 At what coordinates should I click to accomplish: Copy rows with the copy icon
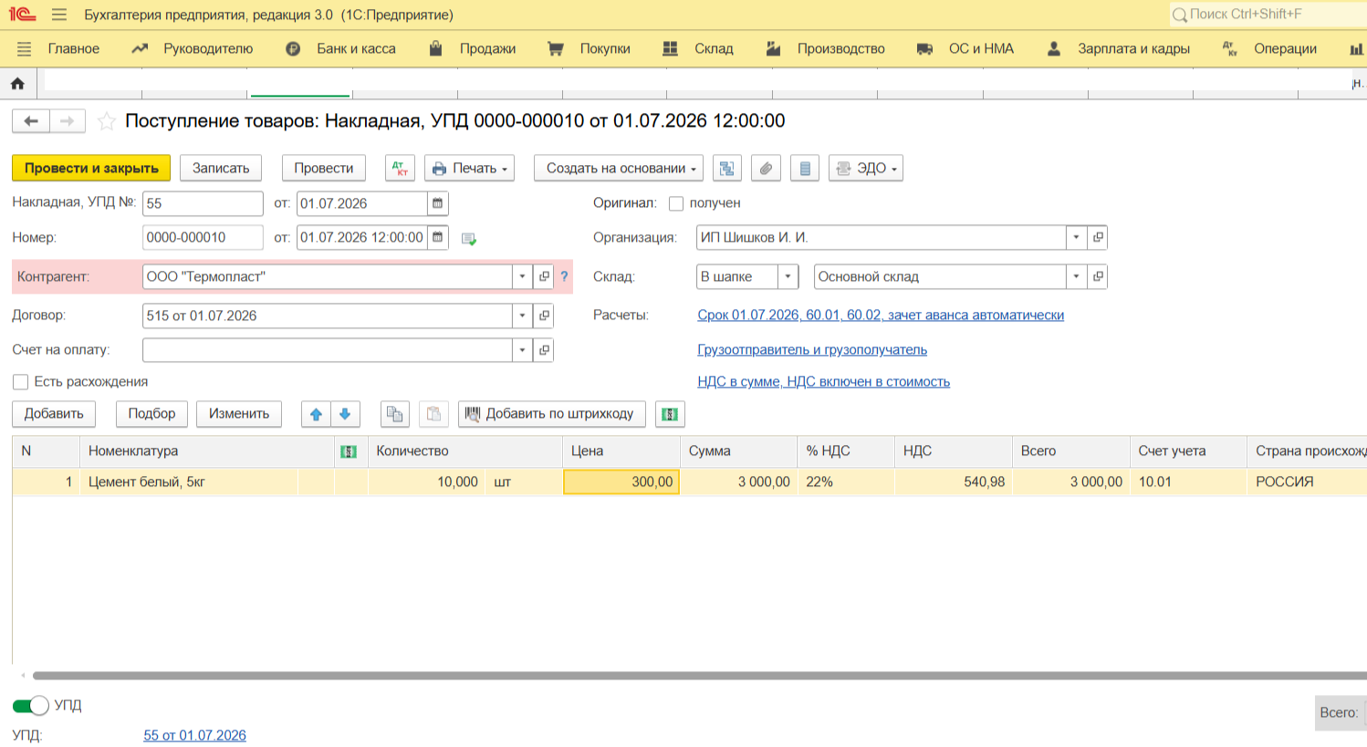tap(394, 414)
